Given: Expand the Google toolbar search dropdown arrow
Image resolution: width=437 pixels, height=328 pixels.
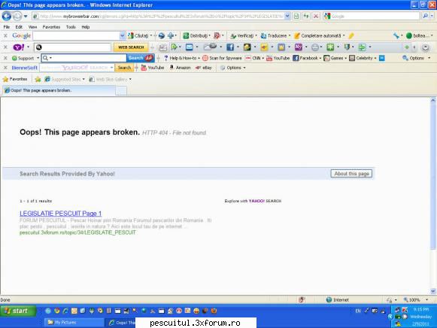Looking at the screenshot, I should (x=122, y=35).
